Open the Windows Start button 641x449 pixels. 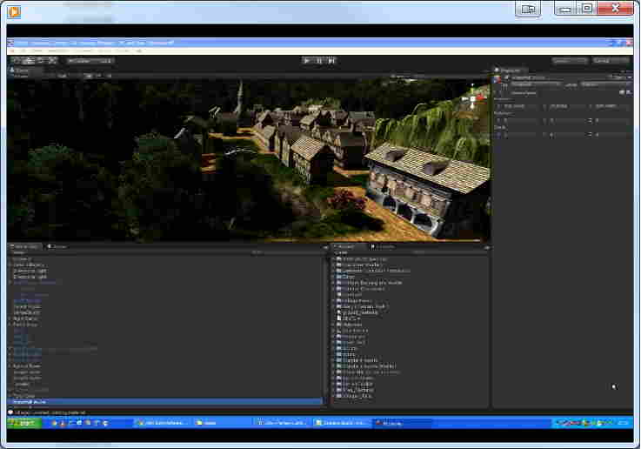[x=24, y=423]
